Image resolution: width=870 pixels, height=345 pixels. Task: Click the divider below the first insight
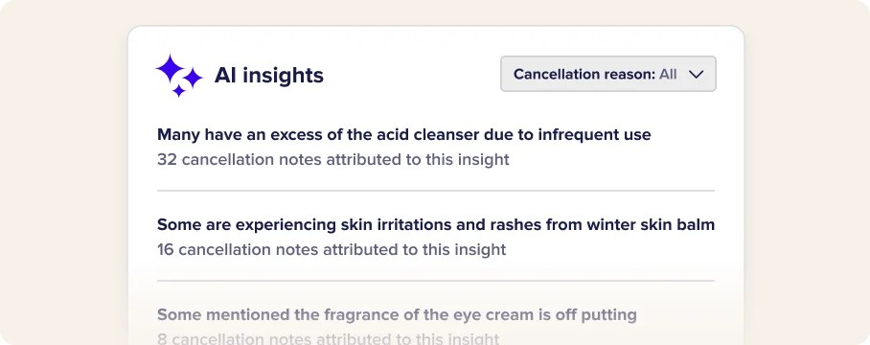(436, 191)
